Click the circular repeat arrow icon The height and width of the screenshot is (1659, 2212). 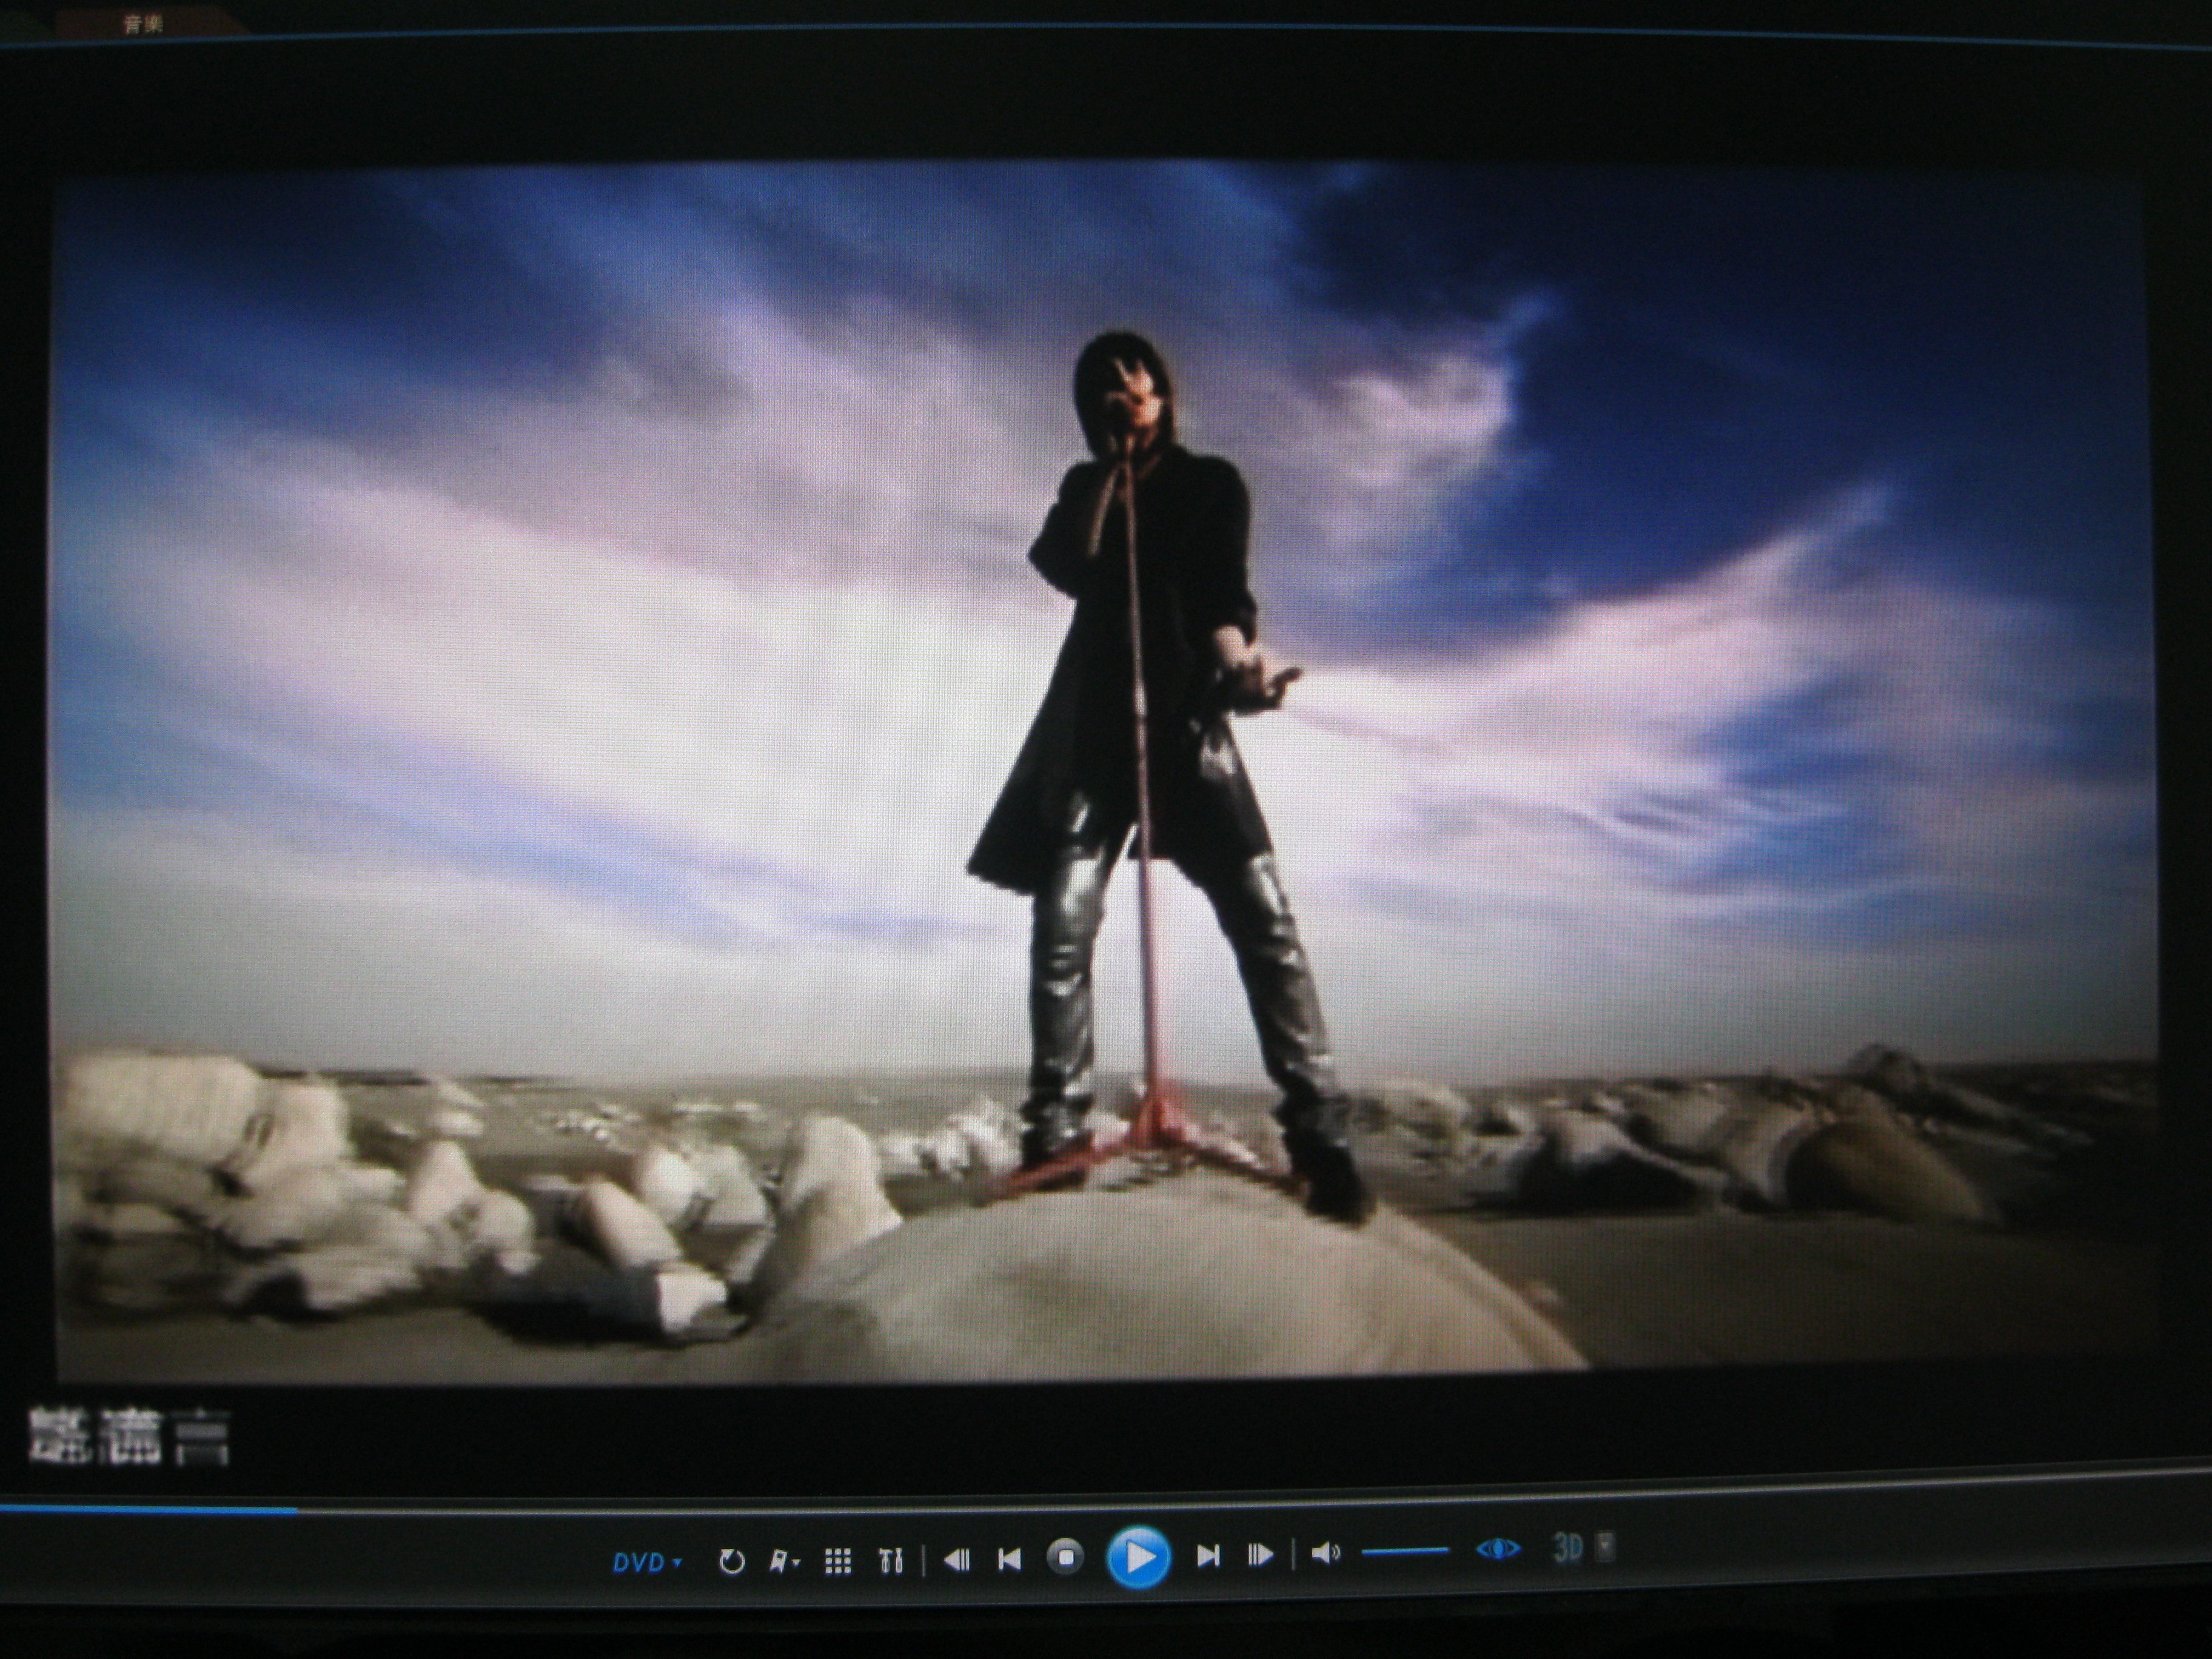[x=732, y=1562]
